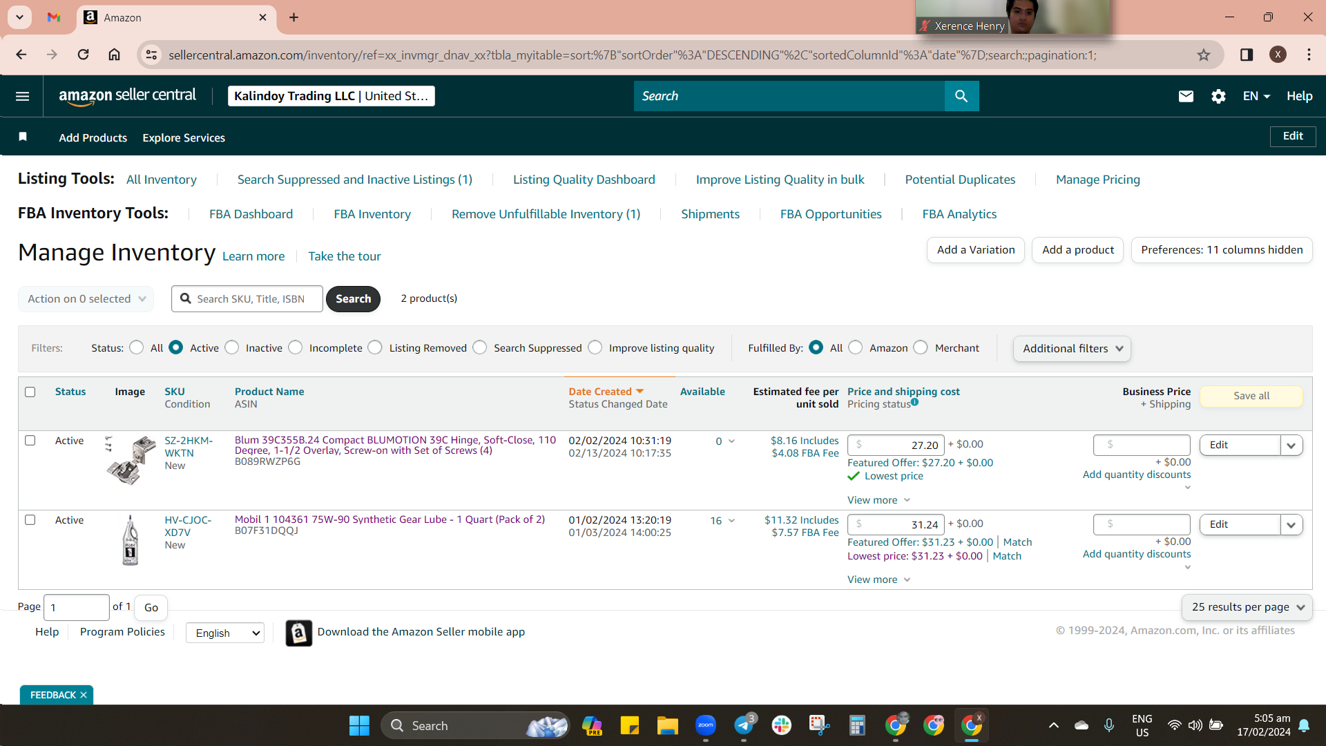Open Preferences: 11 columns hidden
Viewport: 1326px width, 746px height.
(x=1222, y=250)
